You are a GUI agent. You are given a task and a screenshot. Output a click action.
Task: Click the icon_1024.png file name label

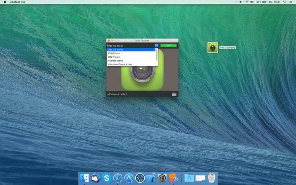click(228, 48)
